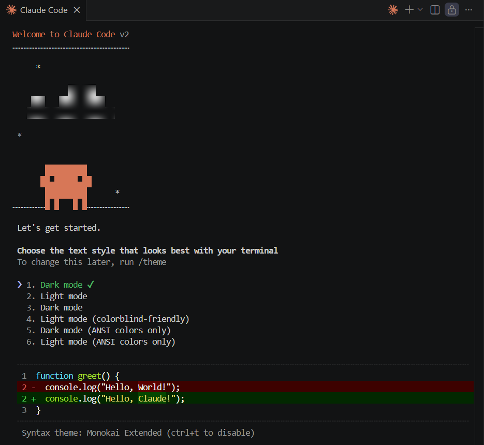Expand the launch profile dropdown chevron
484x445 pixels.
click(420, 10)
